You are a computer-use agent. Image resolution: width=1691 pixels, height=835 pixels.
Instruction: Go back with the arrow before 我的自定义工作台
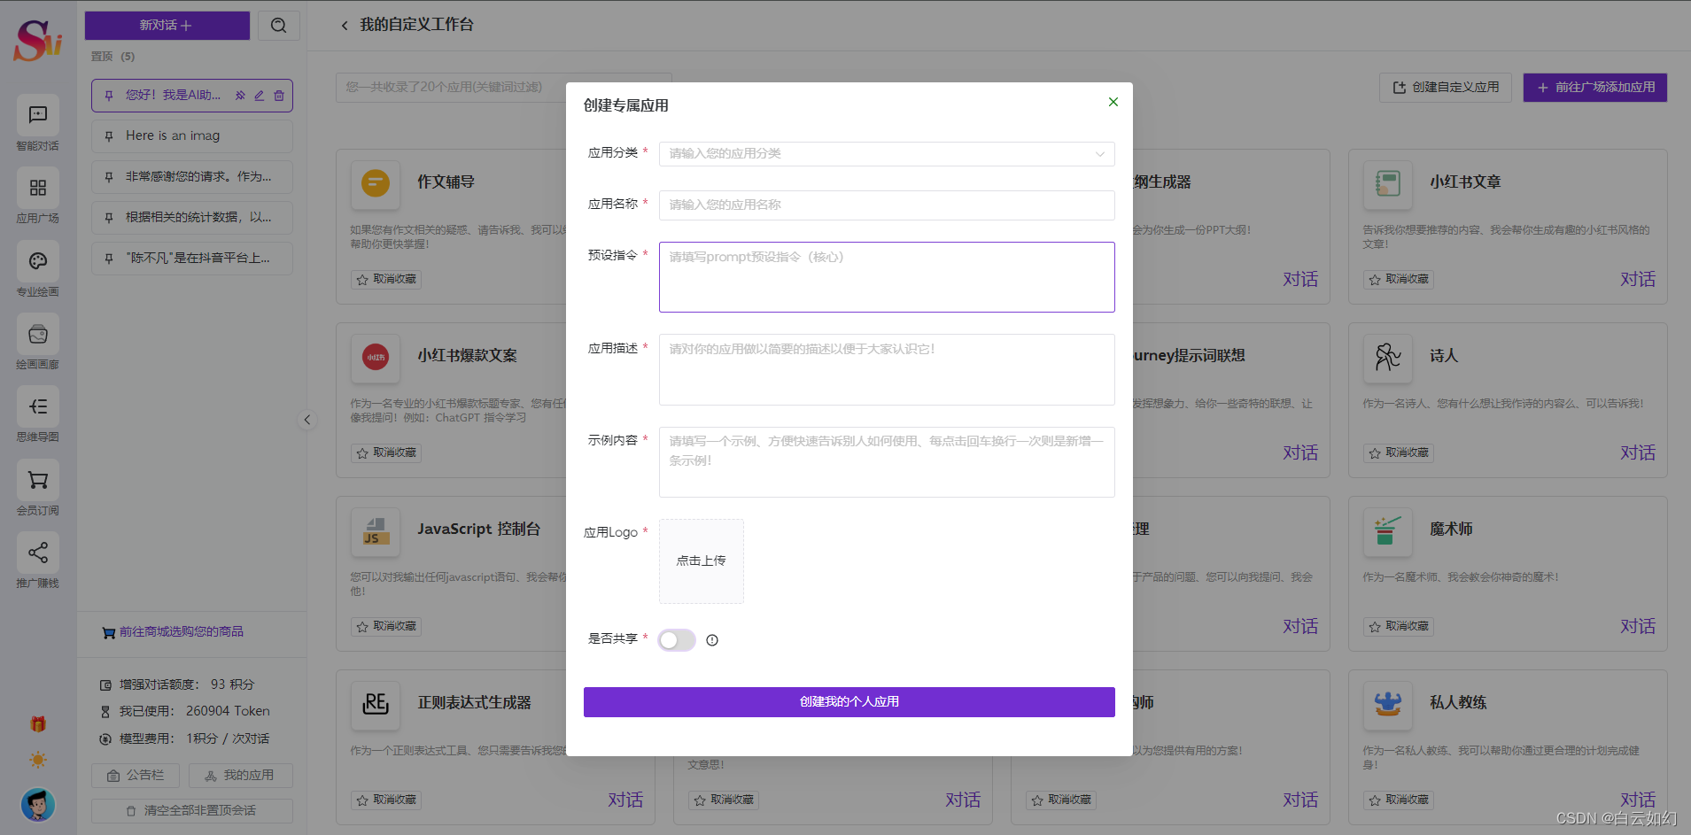[x=345, y=26]
